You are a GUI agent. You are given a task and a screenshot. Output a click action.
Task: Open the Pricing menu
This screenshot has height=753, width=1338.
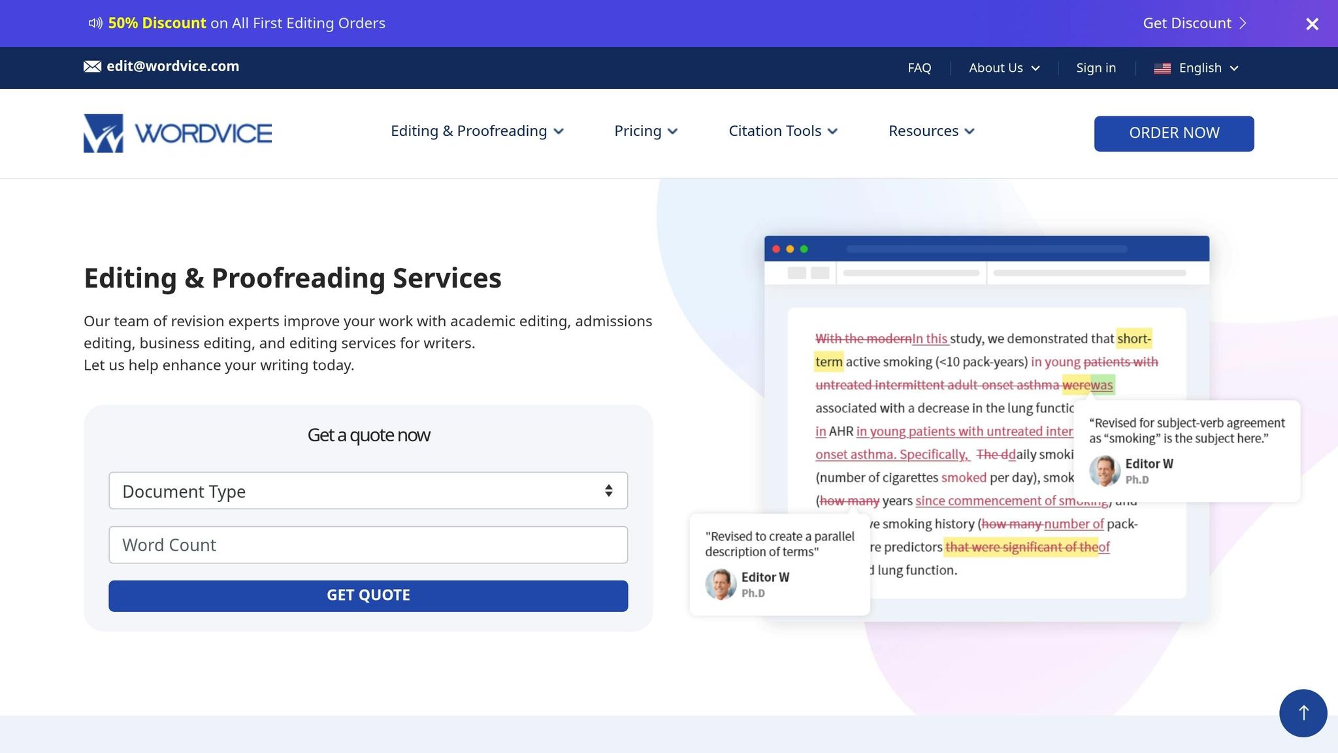[646, 131]
